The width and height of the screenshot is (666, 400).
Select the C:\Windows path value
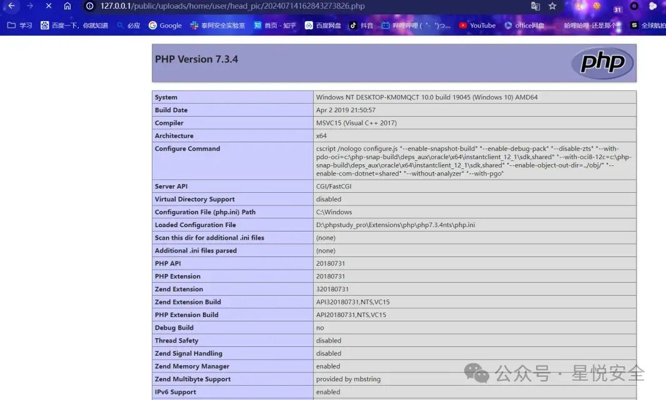pyautogui.click(x=334, y=212)
